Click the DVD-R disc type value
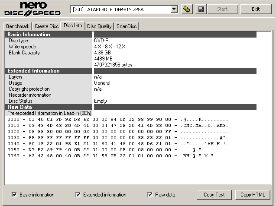This screenshot has width=276, height=206. click(101, 41)
